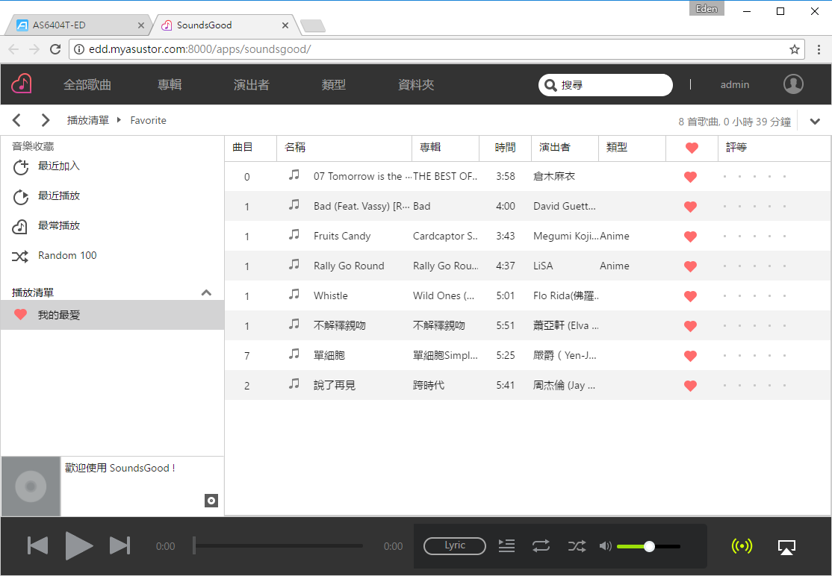Screen dimensions: 832x576
Task: Switch to the AS6404T-ED browser tab
Action: [x=81, y=25]
